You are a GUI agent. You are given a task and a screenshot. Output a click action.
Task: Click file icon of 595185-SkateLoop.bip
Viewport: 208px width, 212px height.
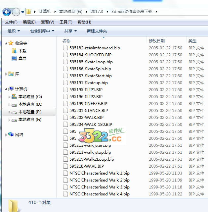(65, 62)
